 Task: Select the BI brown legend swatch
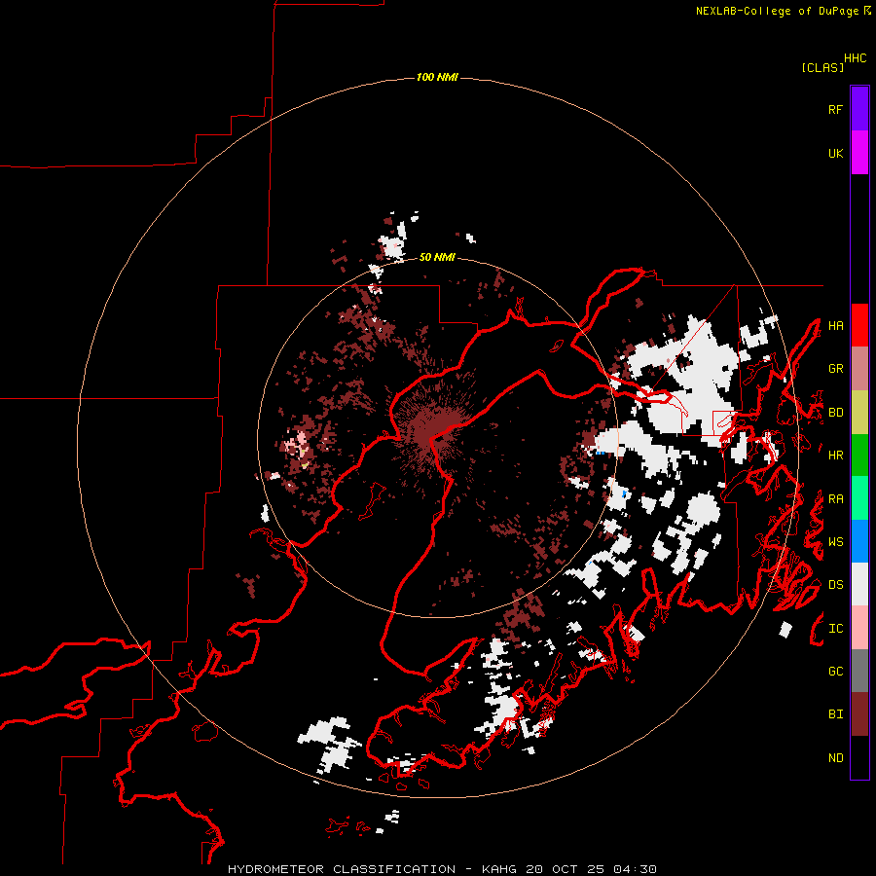(x=859, y=714)
